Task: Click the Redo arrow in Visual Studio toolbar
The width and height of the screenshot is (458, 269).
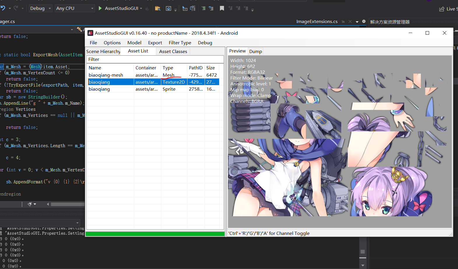Action: coord(16,8)
